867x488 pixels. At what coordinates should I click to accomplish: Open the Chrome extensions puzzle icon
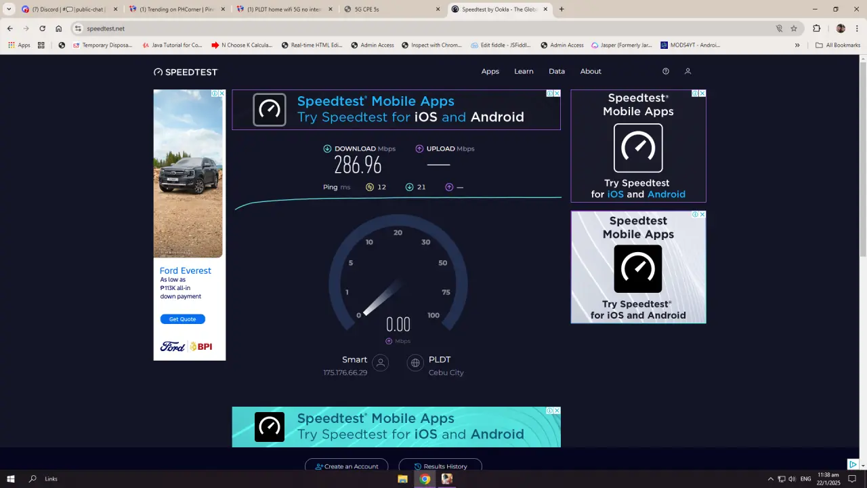pyautogui.click(x=816, y=28)
